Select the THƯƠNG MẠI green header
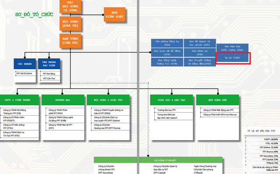 pyautogui.click(x=63, y=100)
